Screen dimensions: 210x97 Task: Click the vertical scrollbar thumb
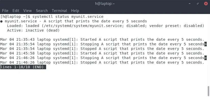208,91
